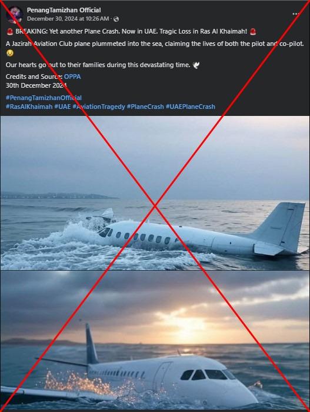
Task: Open the PenangTamizhan Official profile picture
Action: 15,15
